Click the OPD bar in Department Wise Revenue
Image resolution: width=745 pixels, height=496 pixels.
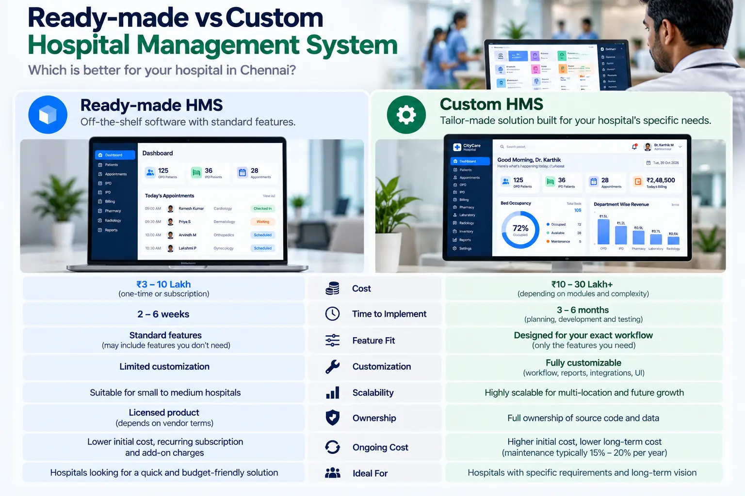click(603, 232)
